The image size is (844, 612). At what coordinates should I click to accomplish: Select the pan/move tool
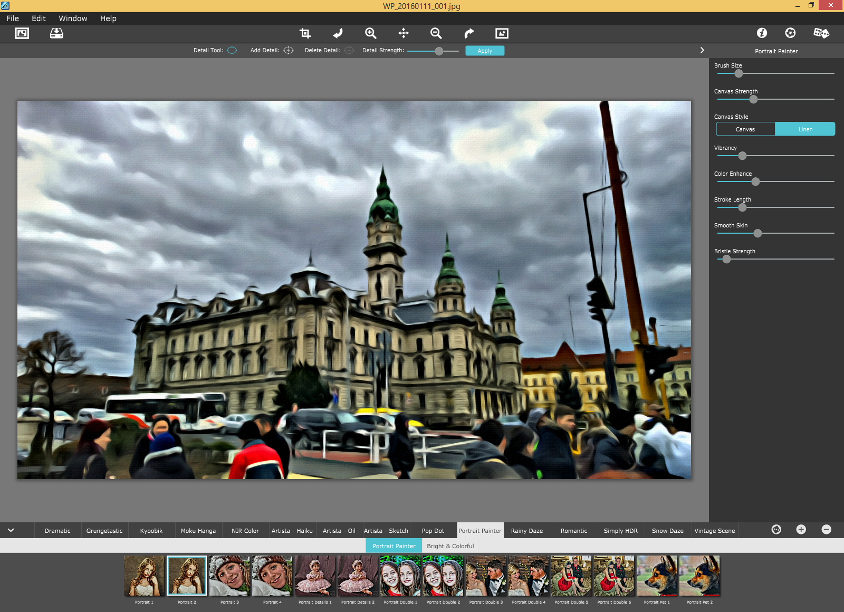coord(404,33)
